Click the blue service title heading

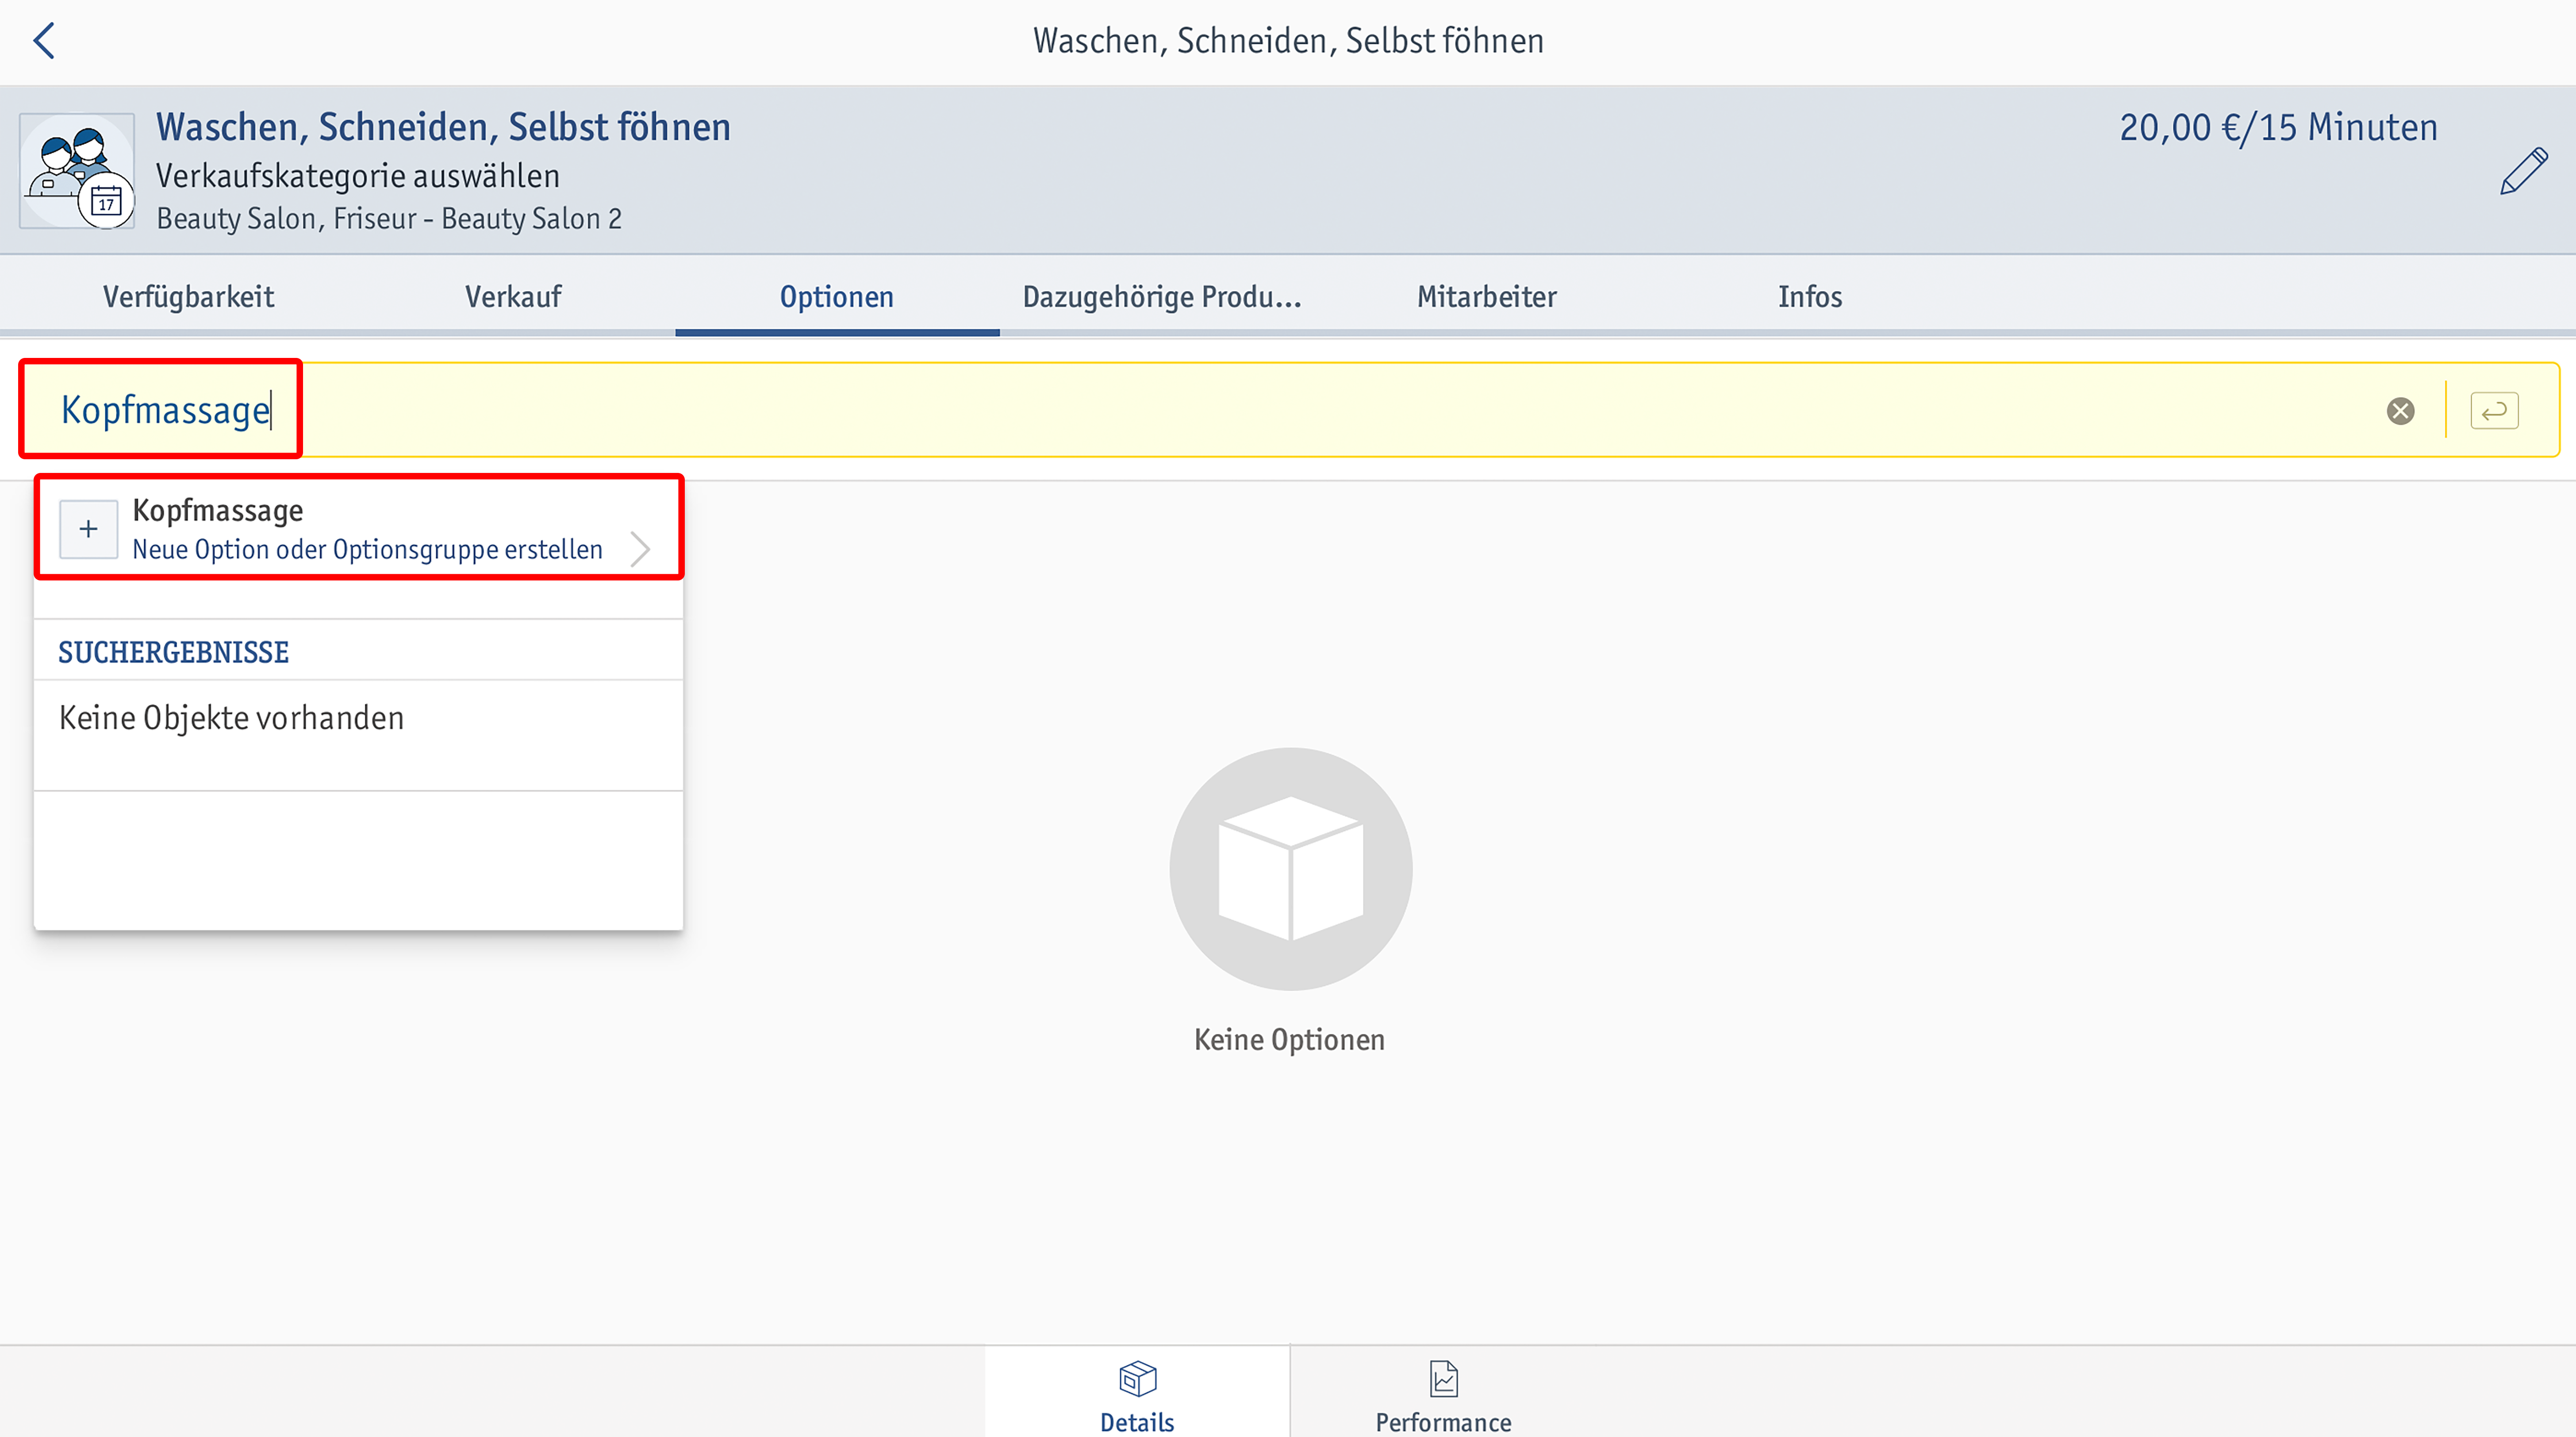[443, 128]
